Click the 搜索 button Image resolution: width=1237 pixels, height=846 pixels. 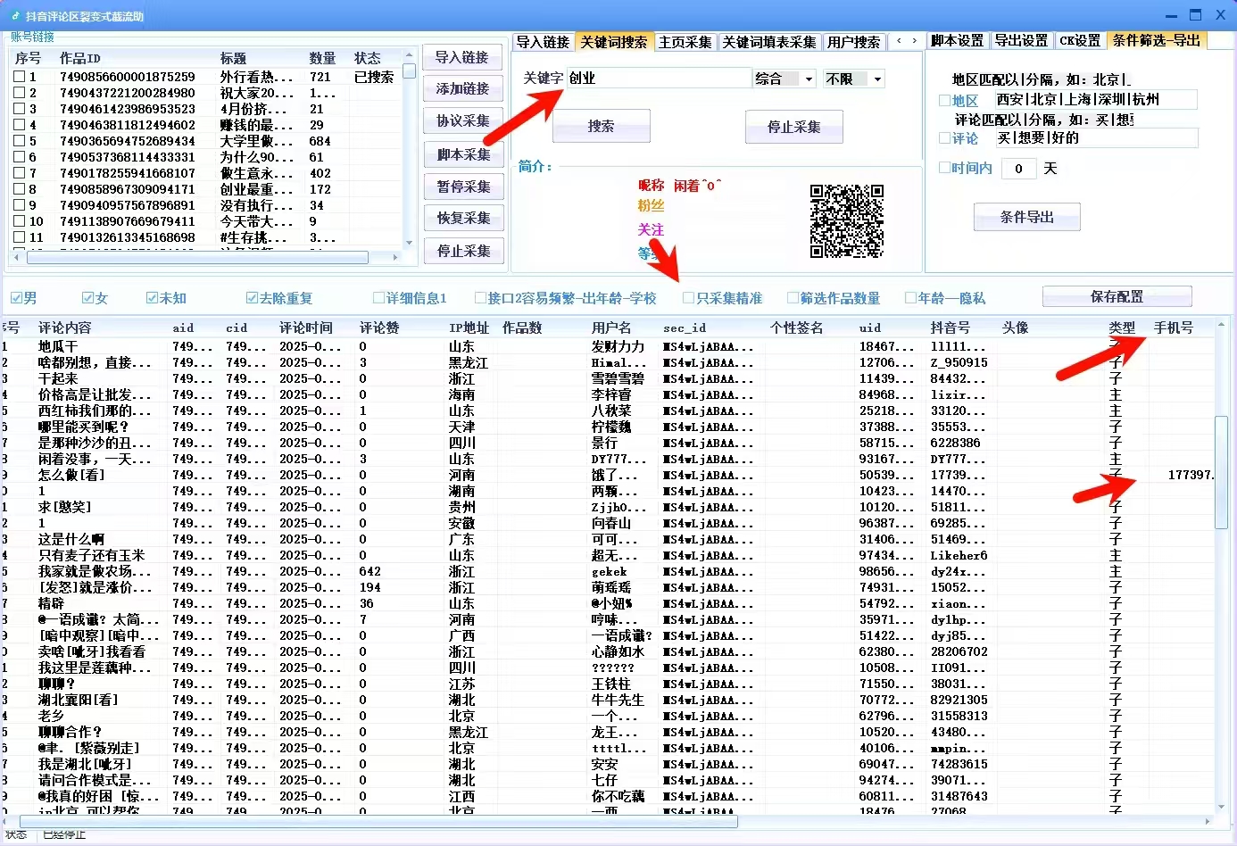tap(601, 127)
